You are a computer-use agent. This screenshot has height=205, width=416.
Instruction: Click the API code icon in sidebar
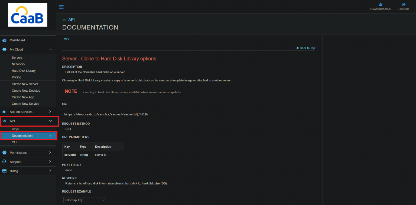coord(4,121)
